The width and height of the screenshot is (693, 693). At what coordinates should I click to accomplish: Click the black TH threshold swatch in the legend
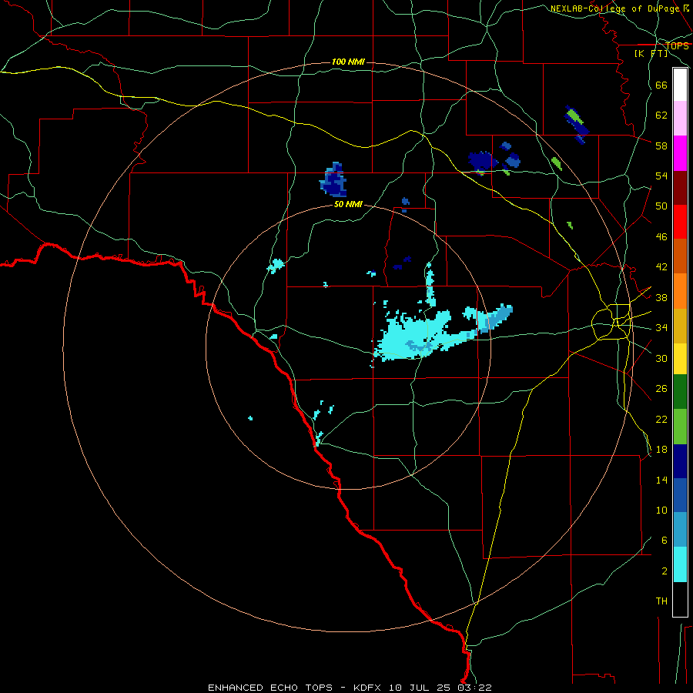coord(680,599)
